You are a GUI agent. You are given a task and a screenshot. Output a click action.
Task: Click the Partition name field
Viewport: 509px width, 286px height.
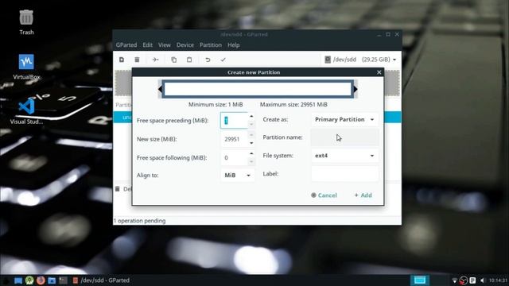tap(344, 137)
